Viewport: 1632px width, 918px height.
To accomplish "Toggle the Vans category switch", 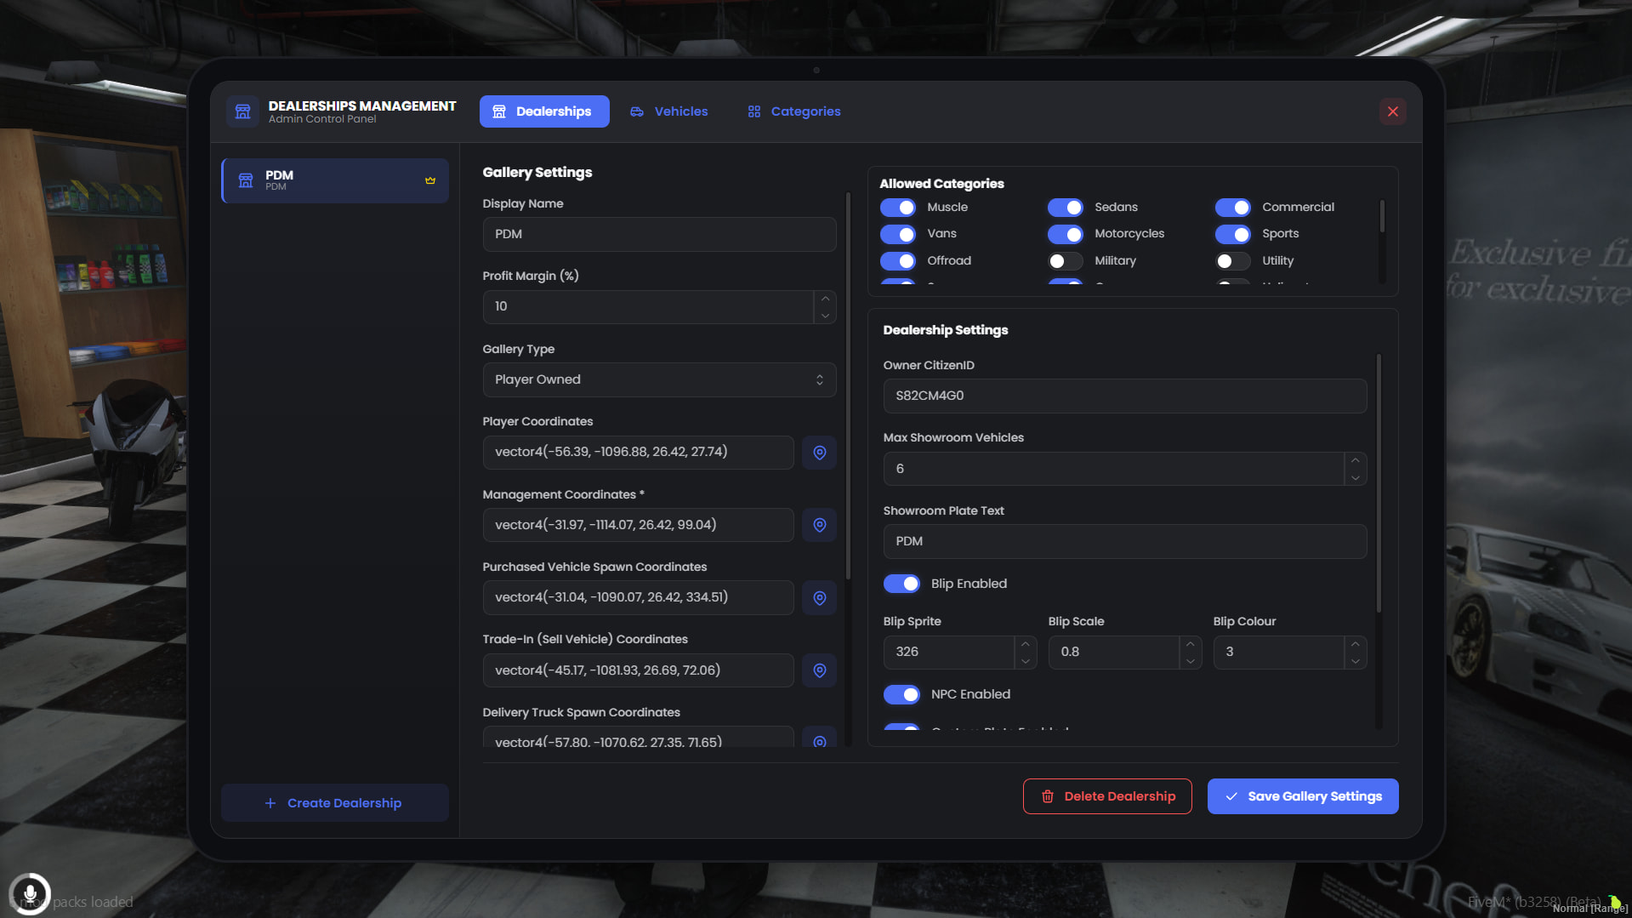I will tap(898, 234).
